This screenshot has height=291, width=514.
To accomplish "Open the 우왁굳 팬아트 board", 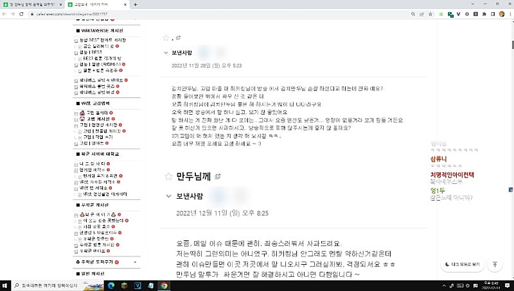I will 93,251.
